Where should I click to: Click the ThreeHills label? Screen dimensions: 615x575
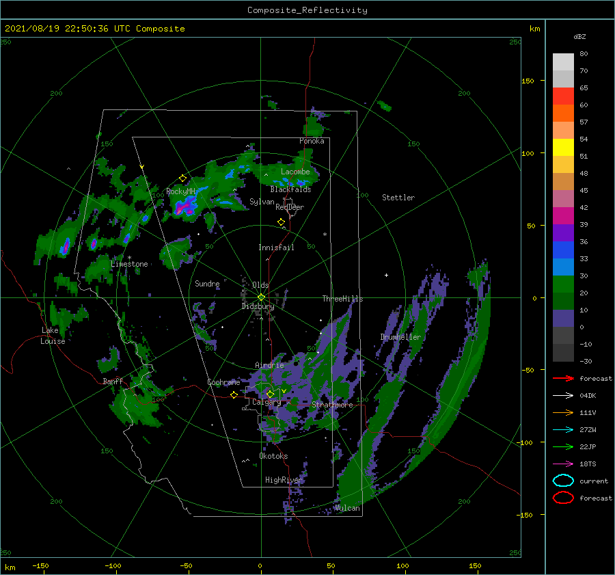coord(342,299)
